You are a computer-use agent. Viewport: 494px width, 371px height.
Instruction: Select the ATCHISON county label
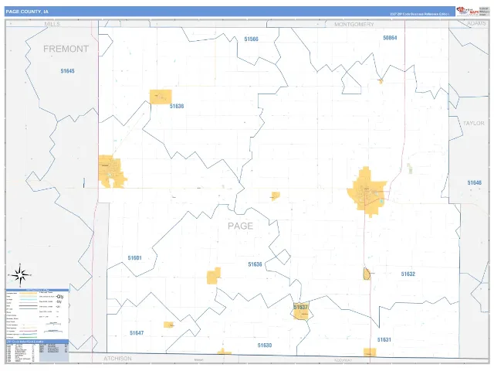117,359
